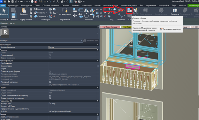This screenshot has width=199, height=120.
Task: Choose Mirror - Pick Axis tool
Action: point(87,10)
